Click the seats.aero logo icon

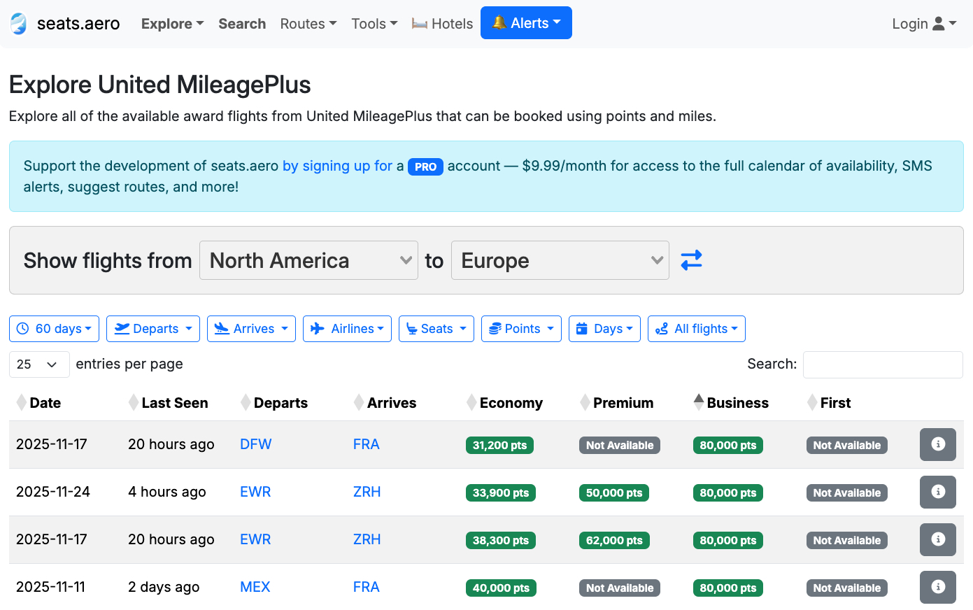(x=17, y=22)
